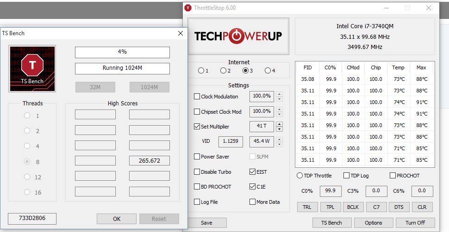Click the BCLK button

(353, 207)
